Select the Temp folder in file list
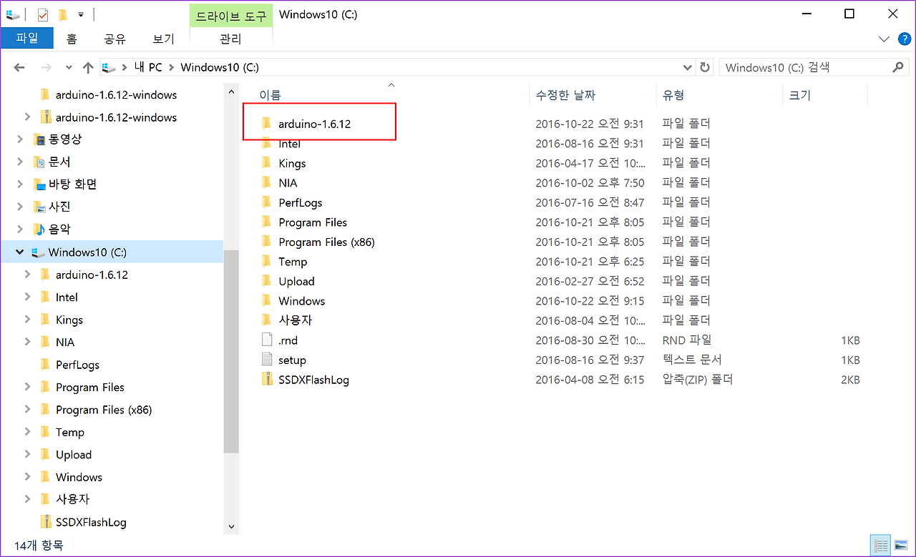Image resolution: width=916 pixels, height=557 pixels. pyautogui.click(x=293, y=262)
